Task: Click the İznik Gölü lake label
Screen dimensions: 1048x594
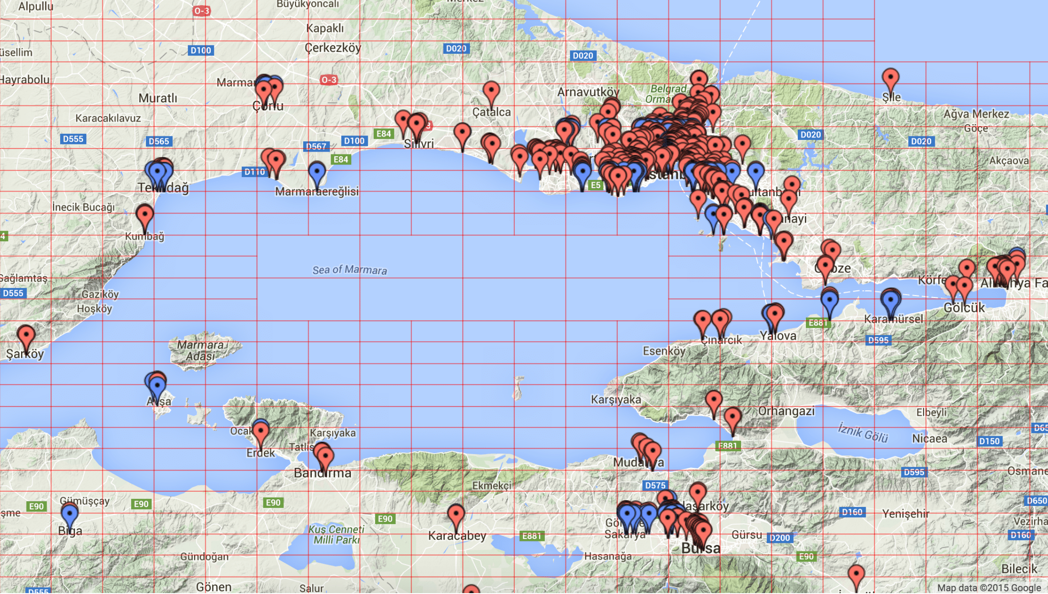Action: pos(863,432)
